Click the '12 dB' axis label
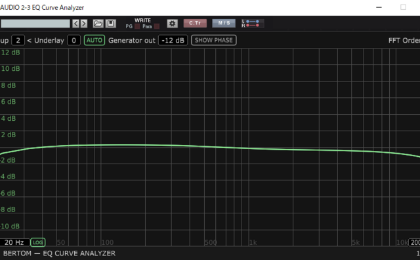This screenshot has height=260, width=420. (x=10, y=53)
